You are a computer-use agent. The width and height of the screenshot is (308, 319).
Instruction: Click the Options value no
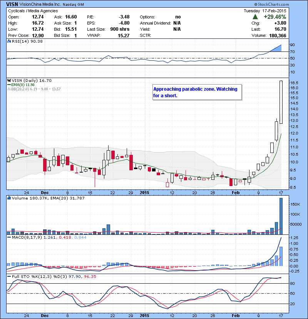pyautogui.click(x=178, y=17)
